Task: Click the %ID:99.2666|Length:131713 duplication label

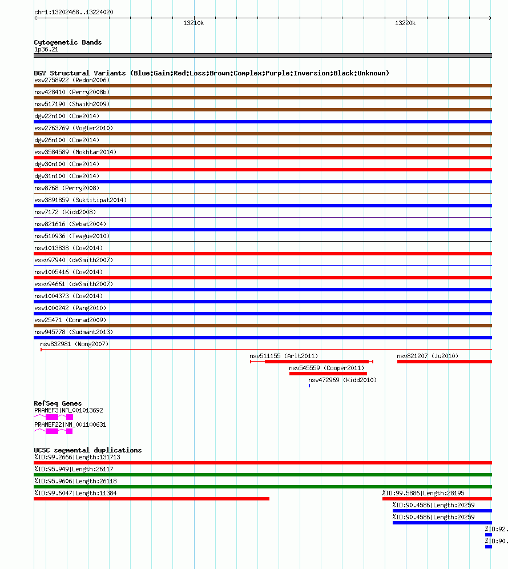Action: 77,457
